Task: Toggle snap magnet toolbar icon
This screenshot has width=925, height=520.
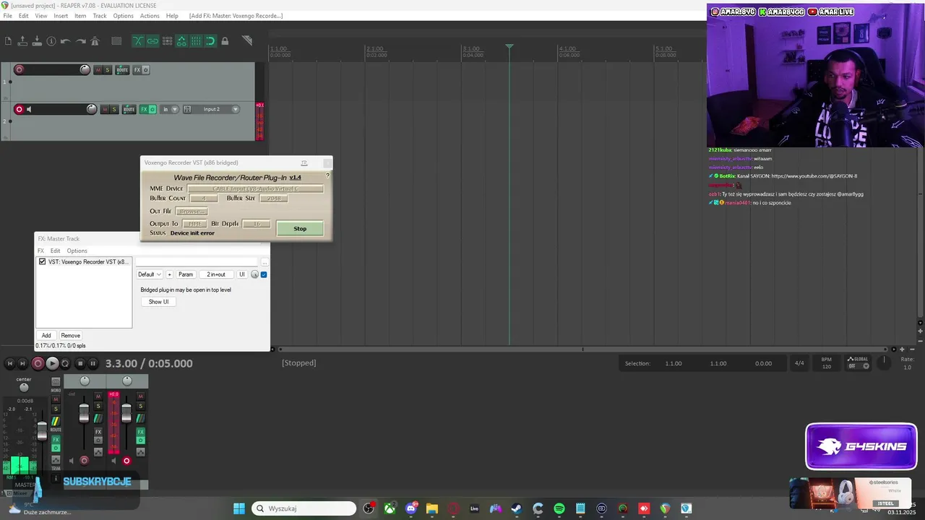Action: [210, 41]
